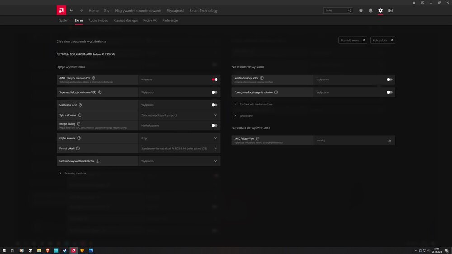Disable the AMD FreeSync Premium Pro toggle
This screenshot has height=254, width=452.
click(x=214, y=80)
